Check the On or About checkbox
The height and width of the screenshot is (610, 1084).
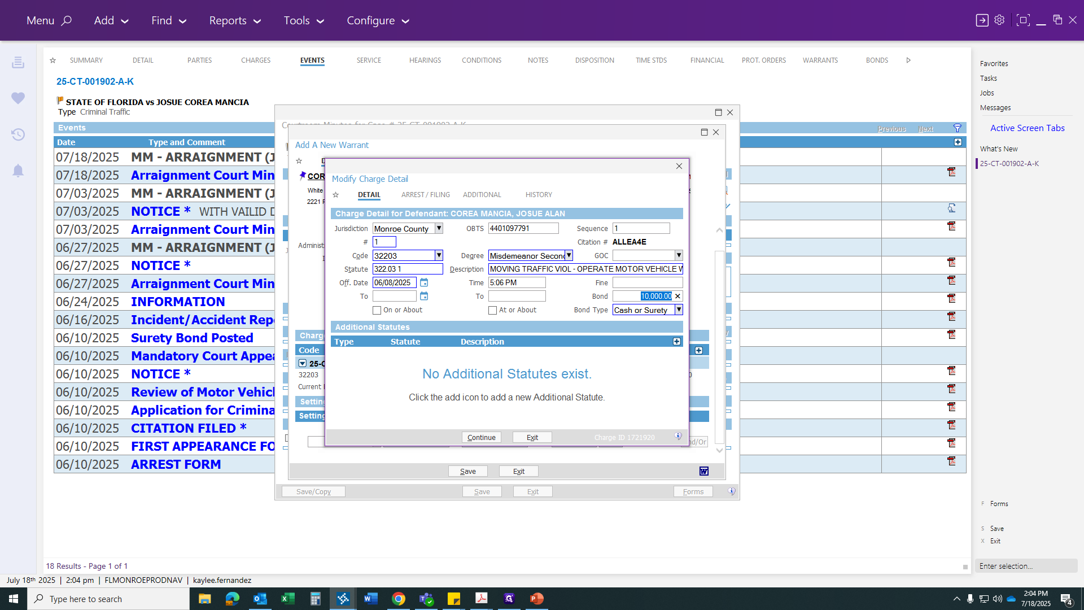(x=377, y=310)
